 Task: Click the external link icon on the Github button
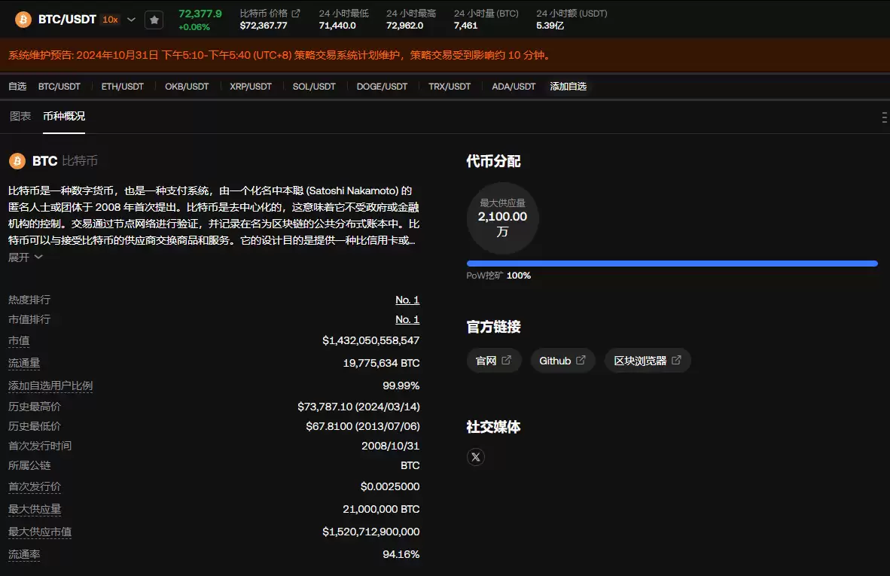point(581,361)
